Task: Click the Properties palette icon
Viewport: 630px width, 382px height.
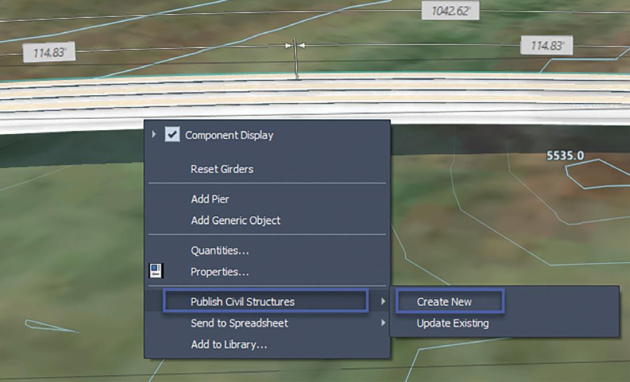Action: tap(156, 271)
